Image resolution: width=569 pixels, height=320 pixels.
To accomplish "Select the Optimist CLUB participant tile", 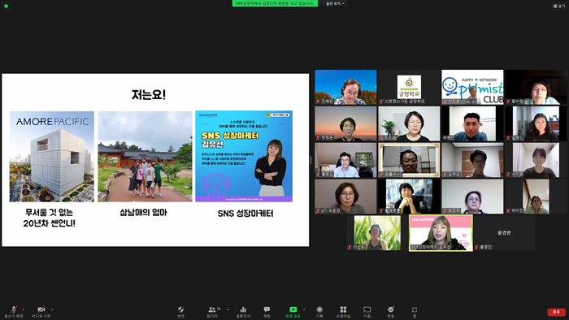I will 472,87.
